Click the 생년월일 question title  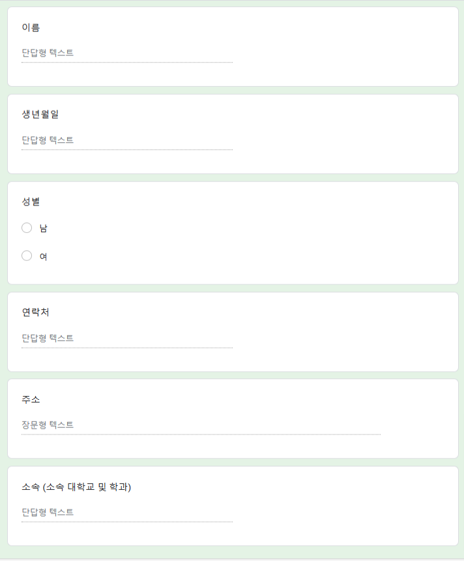40,114
